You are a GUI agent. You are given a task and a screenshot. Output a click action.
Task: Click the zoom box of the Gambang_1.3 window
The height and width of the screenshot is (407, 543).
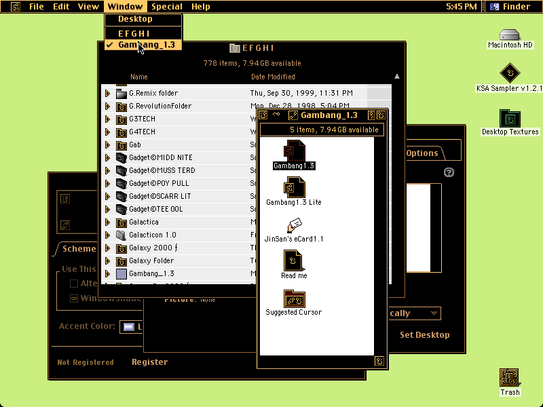(x=371, y=115)
